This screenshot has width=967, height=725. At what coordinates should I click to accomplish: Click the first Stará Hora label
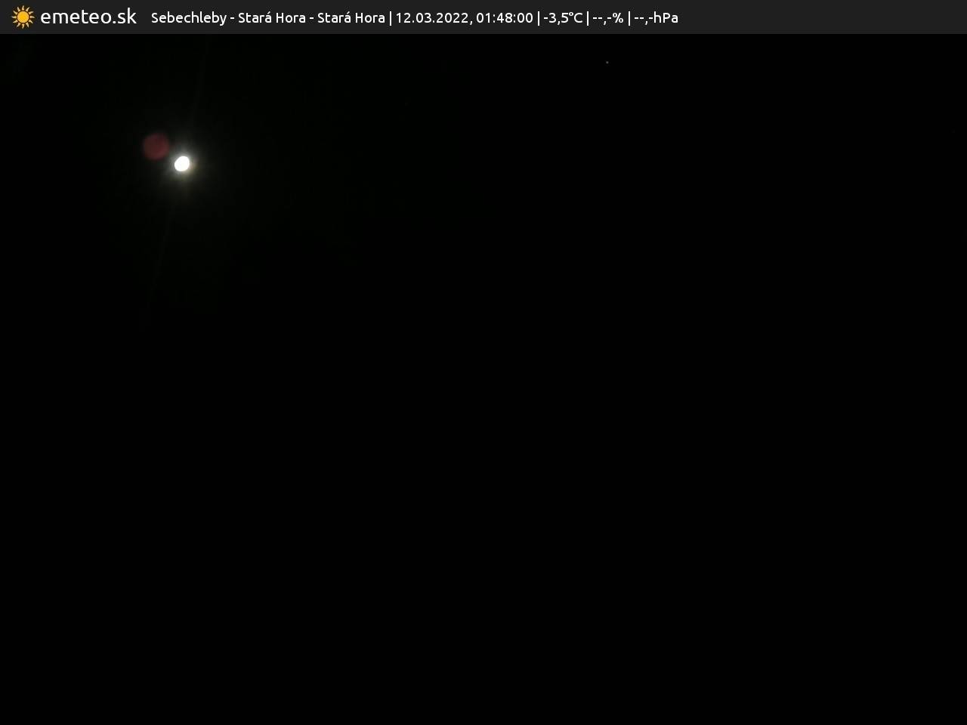(x=271, y=17)
